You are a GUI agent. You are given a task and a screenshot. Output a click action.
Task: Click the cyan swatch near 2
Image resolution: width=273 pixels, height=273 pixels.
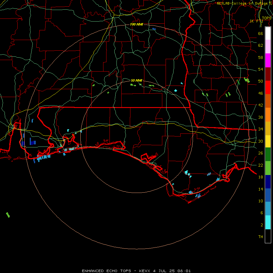point(268,222)
